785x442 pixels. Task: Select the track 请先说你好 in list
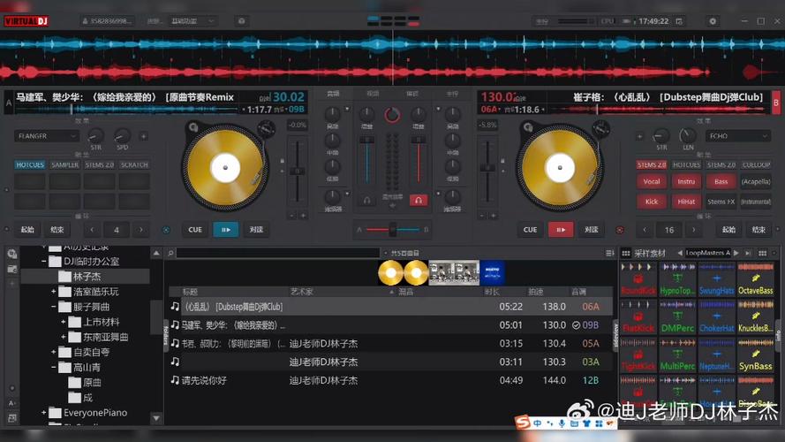[204, 380]
